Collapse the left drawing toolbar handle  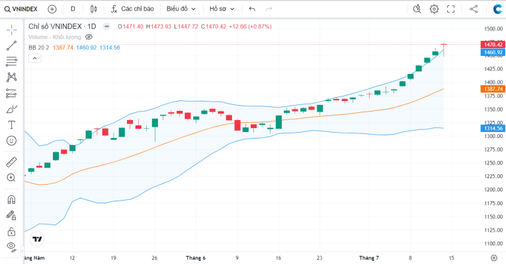point(22,251)
